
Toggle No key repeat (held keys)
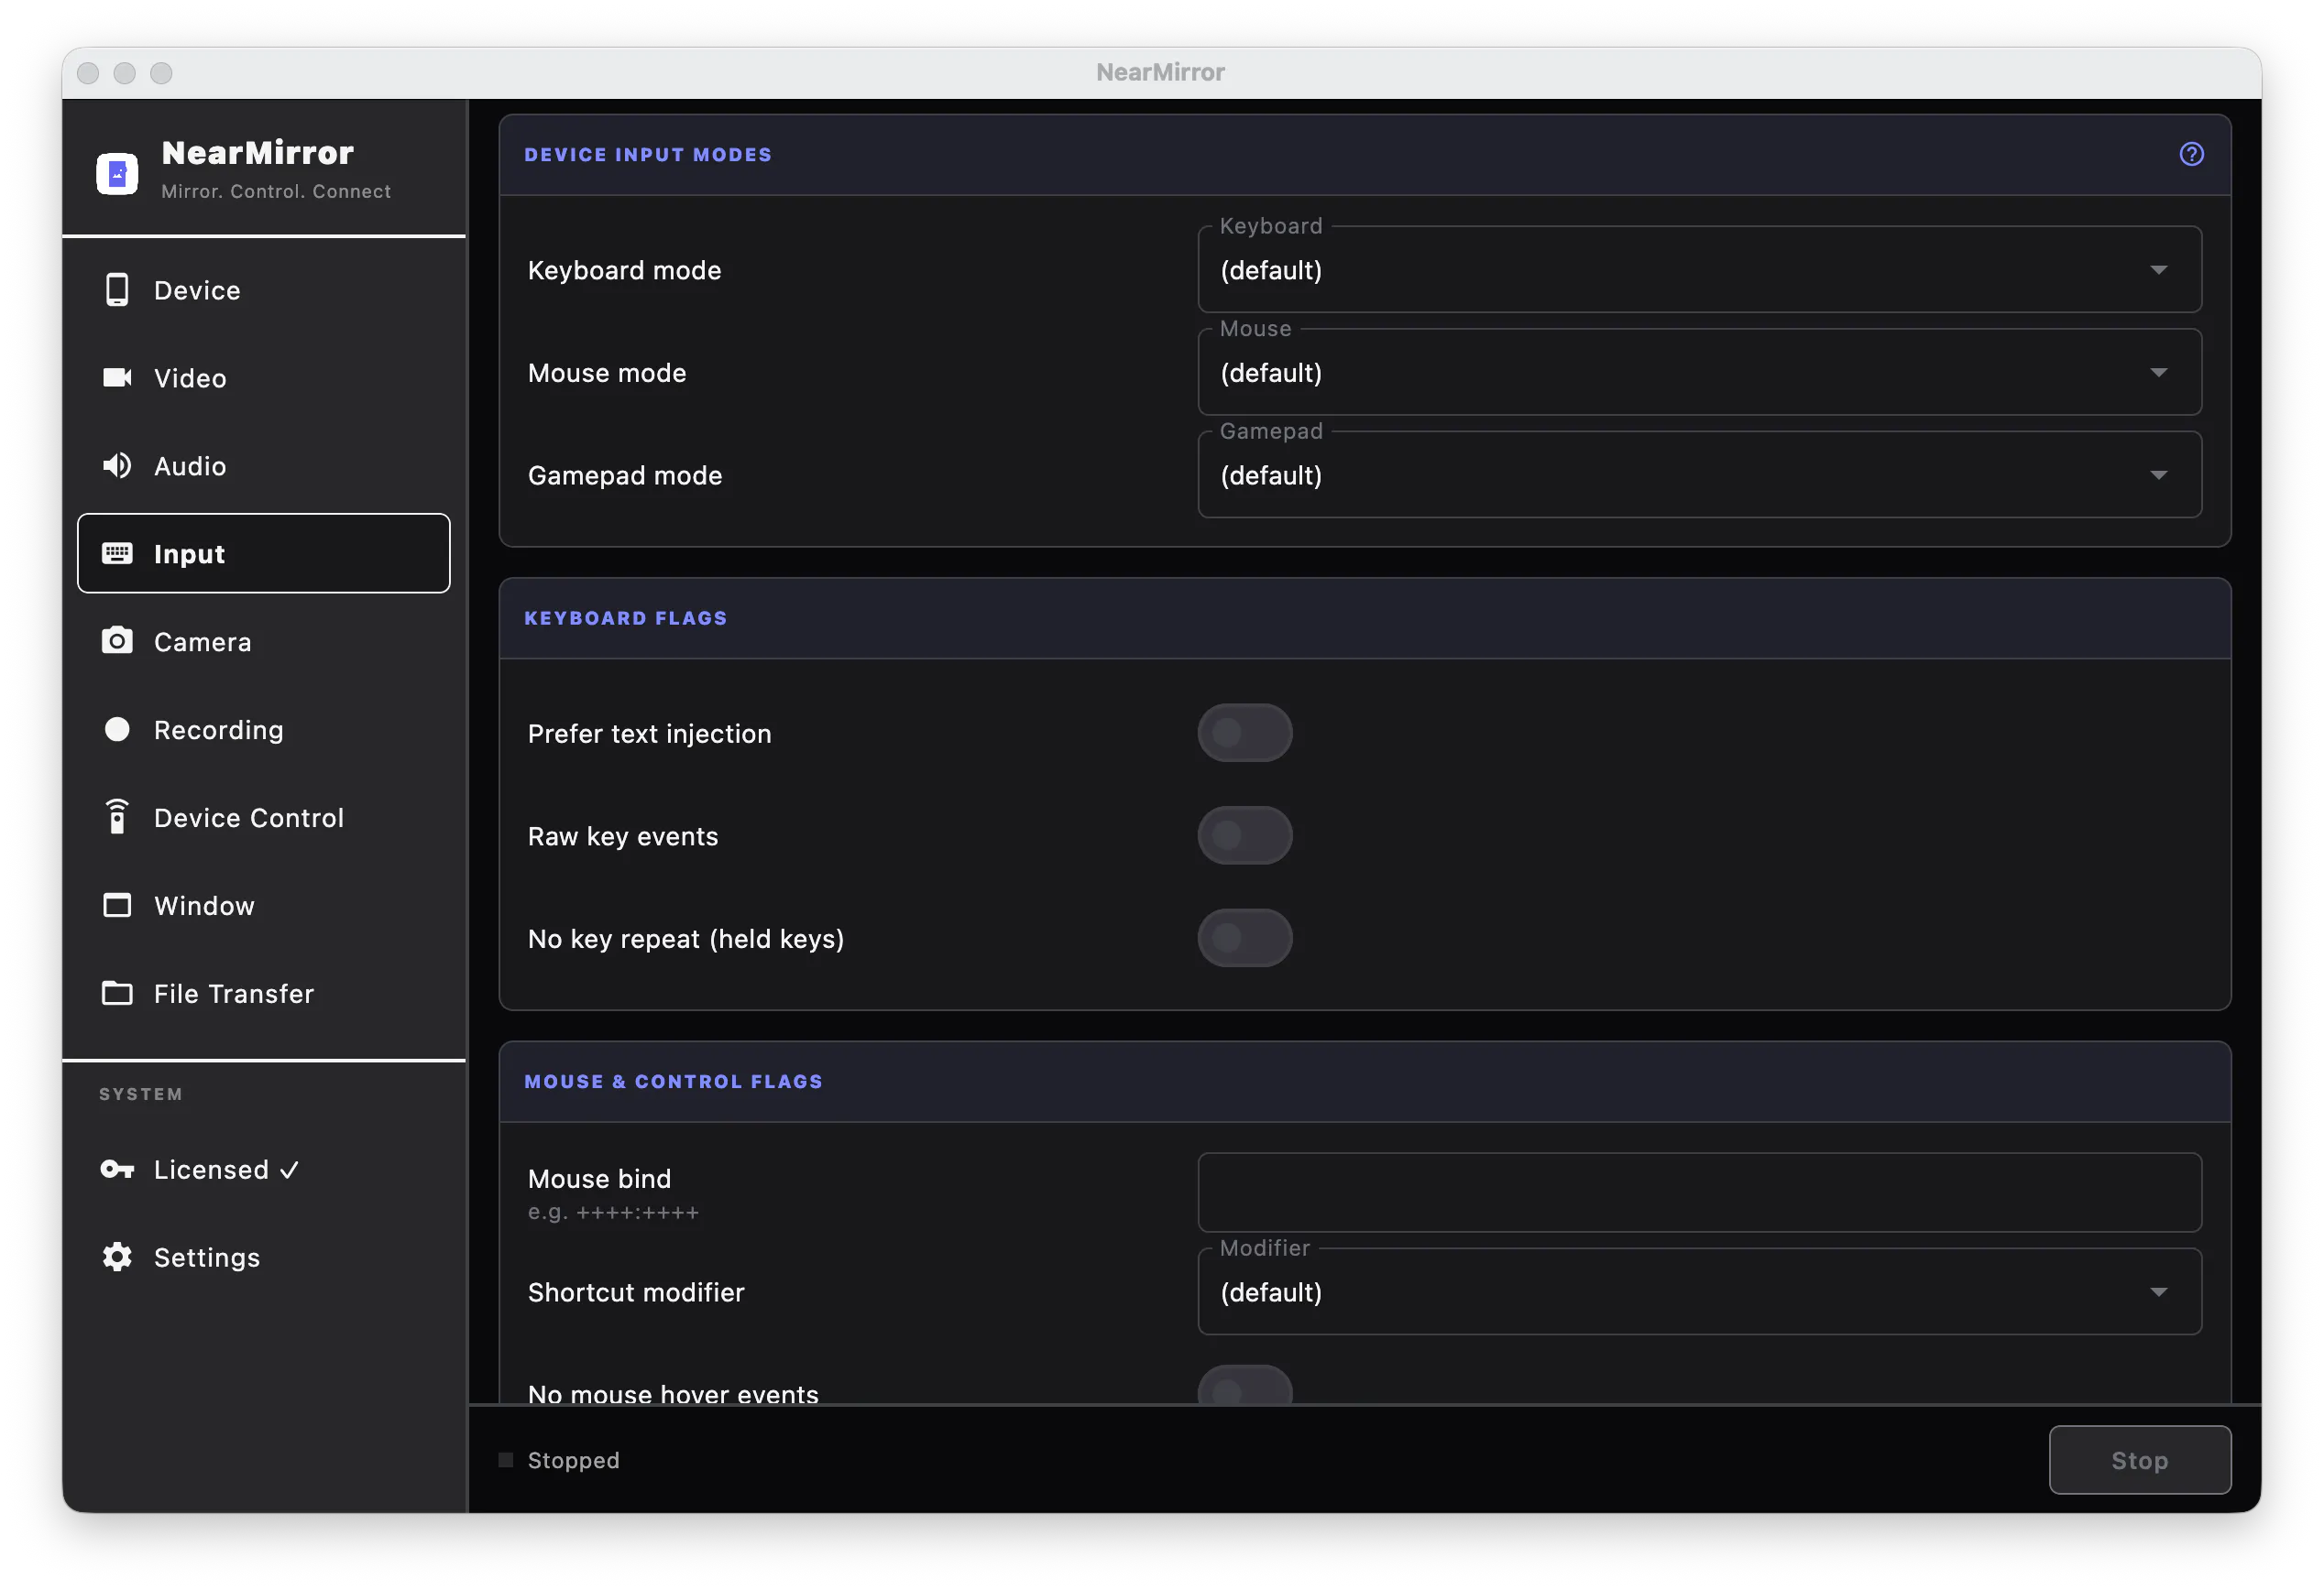(1245, 937)
